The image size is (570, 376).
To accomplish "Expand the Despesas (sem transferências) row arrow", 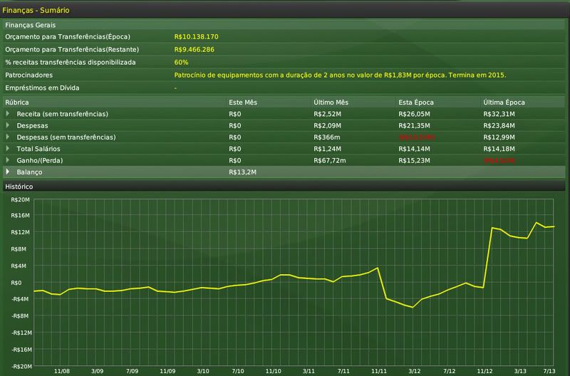I will click(9, 137).
